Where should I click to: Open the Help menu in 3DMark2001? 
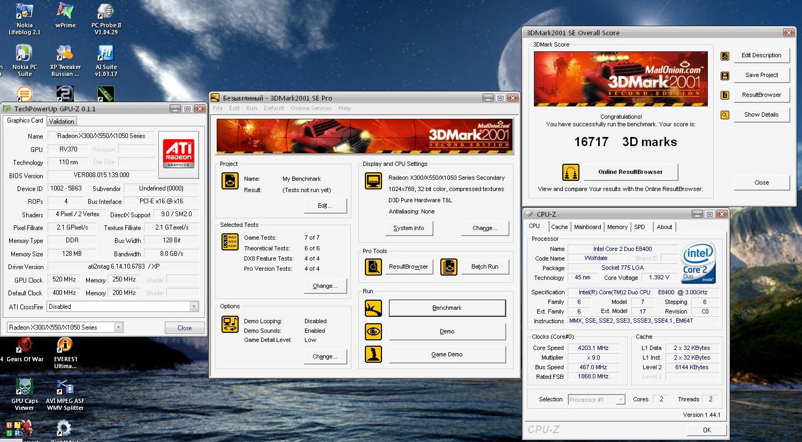click(x=345, y=108)
